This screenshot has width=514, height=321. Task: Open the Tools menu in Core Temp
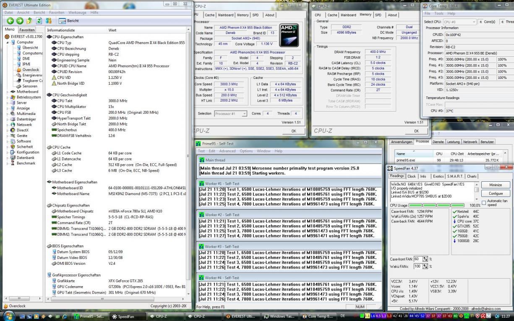pyautogui.click(x=439, y=13)
